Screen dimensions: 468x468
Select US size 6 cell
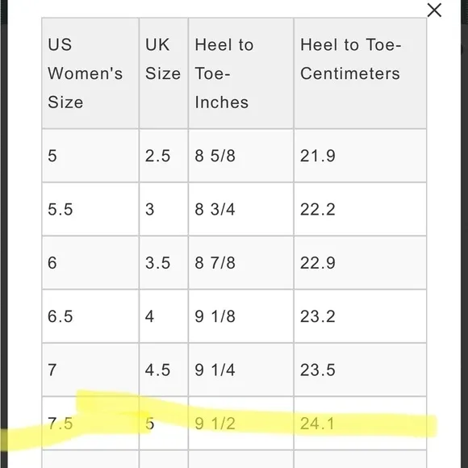tap(90, 263)
